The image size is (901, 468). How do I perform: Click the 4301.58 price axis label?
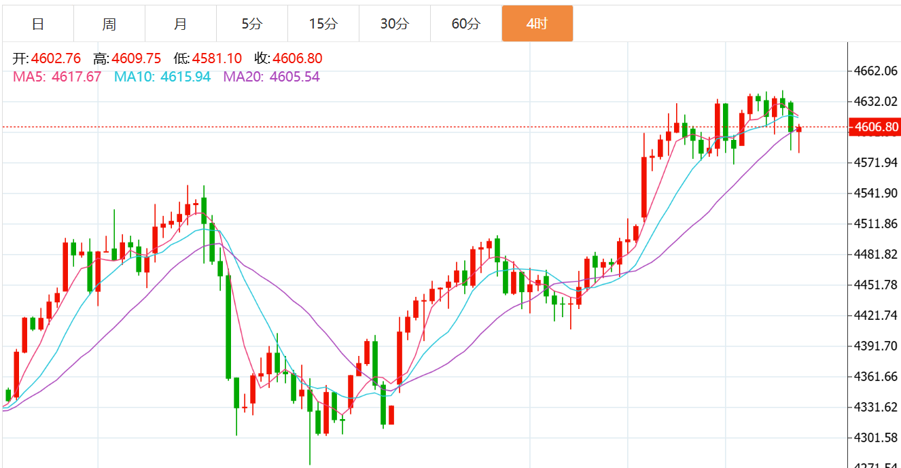pyautogui.click(x=874, y=437)
